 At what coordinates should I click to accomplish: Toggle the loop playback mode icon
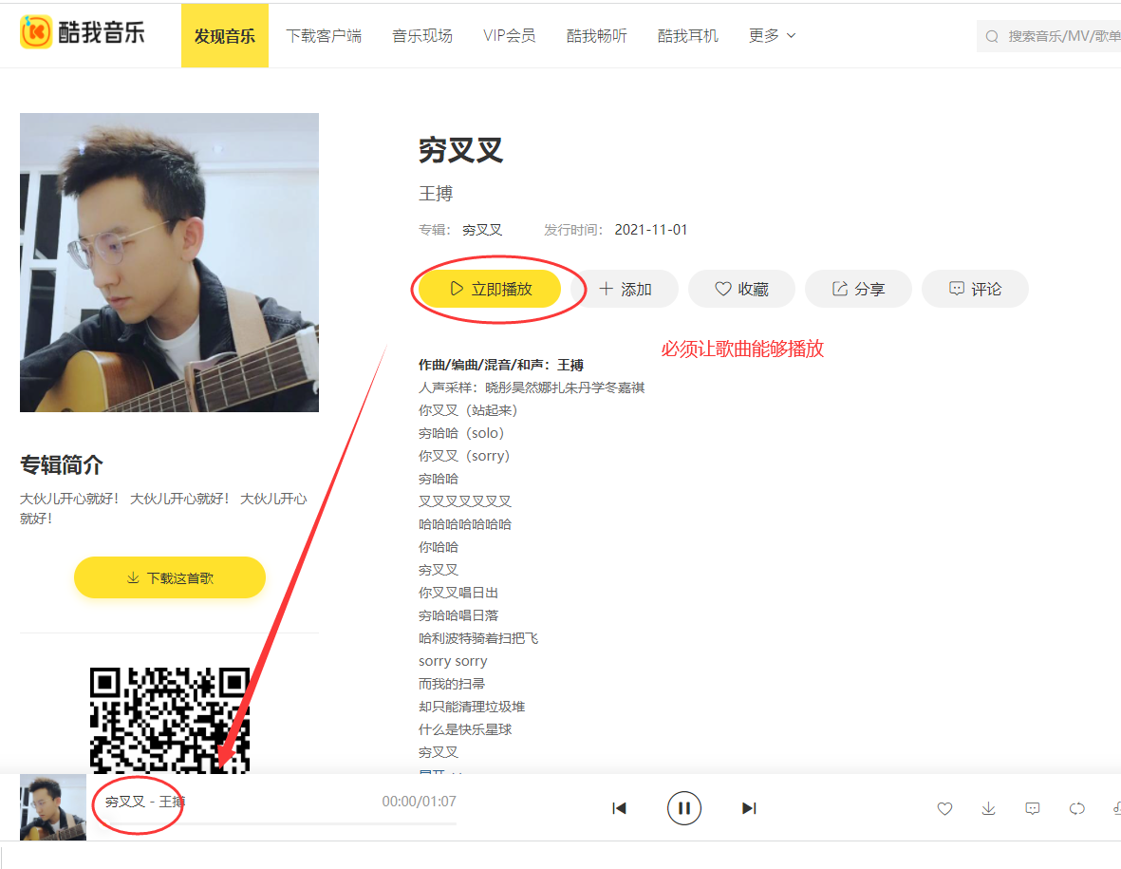pyautogui.click(x=1076, y=808)
